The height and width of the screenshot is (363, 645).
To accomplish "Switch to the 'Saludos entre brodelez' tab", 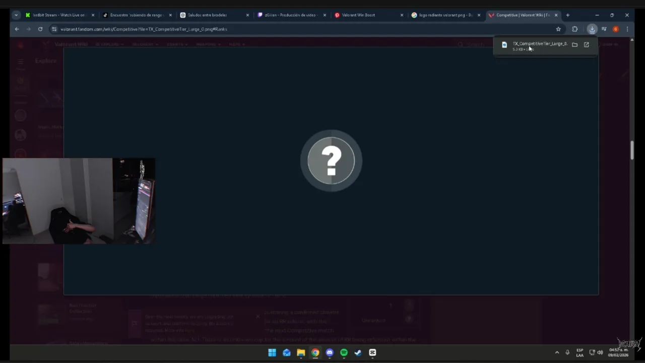I will click(x=214, y=15).
